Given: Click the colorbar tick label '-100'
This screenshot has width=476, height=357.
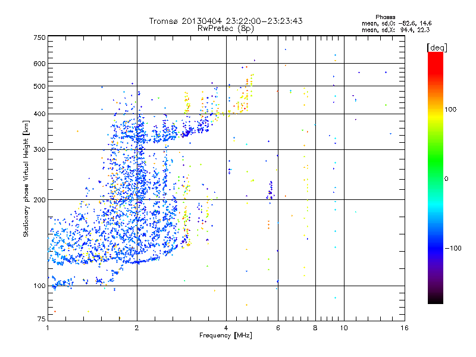Looking at the screenshot, I should tap(453, 248).
